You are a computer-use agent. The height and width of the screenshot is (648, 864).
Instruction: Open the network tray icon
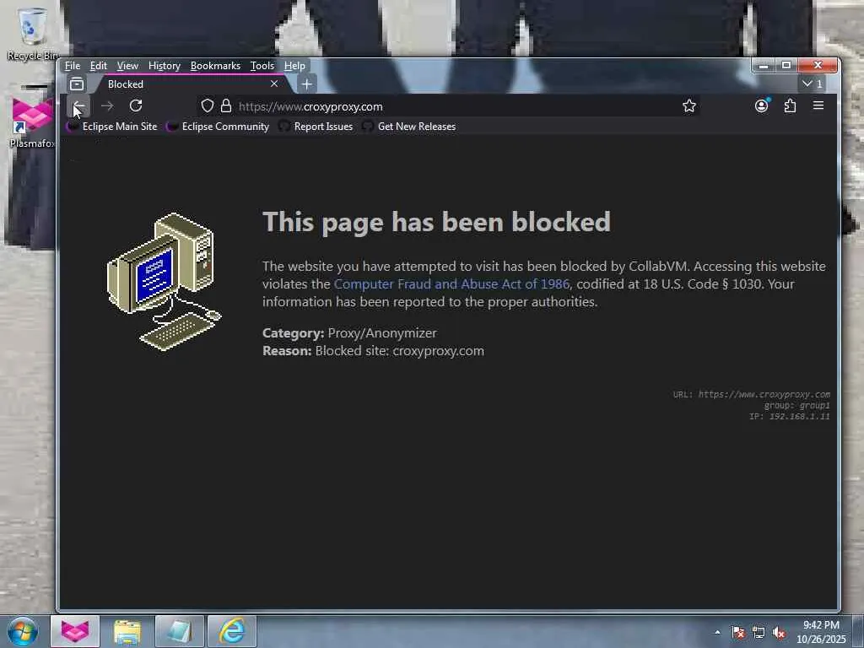point(759,633)
